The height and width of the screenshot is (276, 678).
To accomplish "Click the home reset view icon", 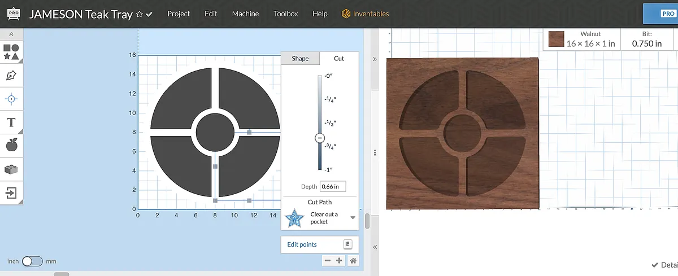I will coord(353,260).
